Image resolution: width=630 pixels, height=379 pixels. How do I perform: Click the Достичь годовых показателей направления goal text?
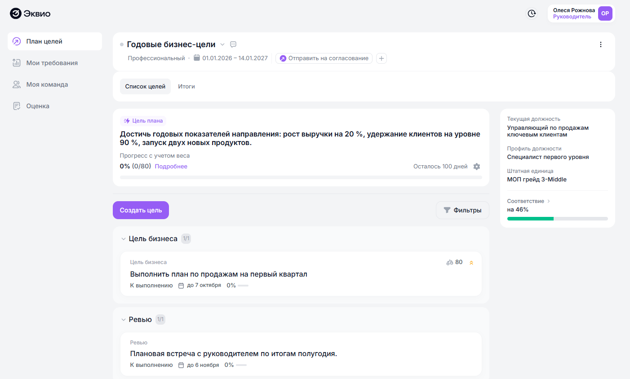tap(300, 138)
